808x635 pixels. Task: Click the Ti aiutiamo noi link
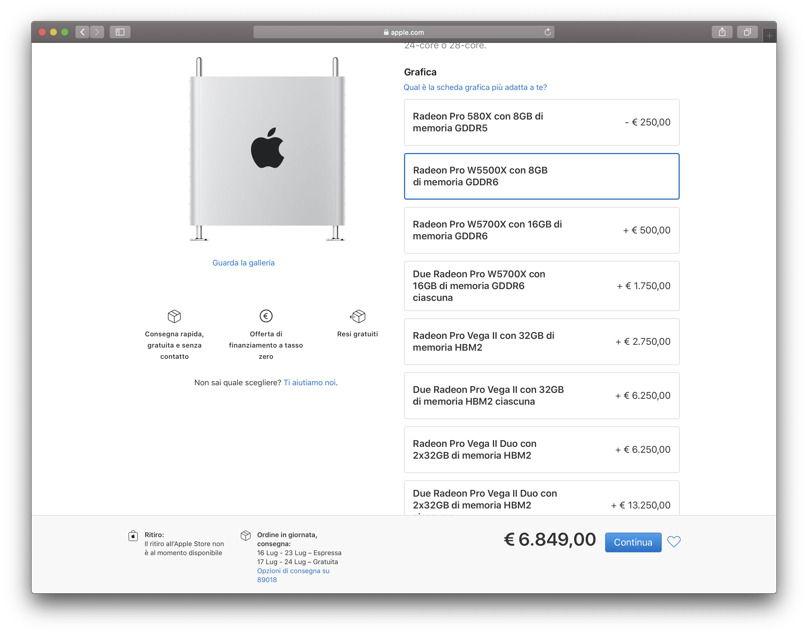point(309,382)
